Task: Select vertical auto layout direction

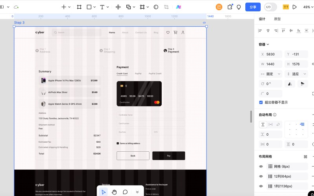Action: pos(263,125)
